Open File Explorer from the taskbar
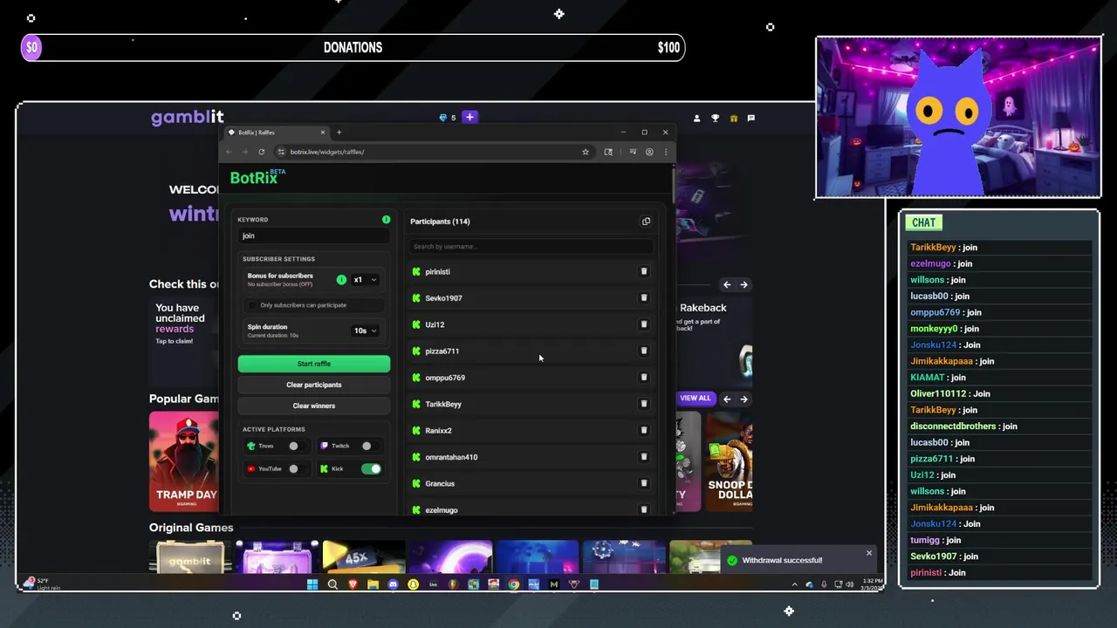 [x=373, y=584]
